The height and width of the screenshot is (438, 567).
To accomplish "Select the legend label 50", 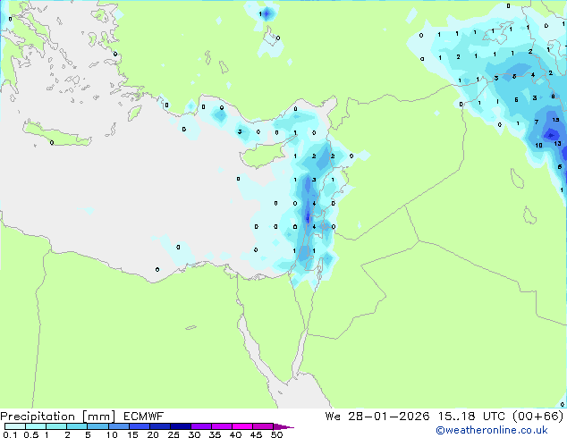I will coord(276,434).
